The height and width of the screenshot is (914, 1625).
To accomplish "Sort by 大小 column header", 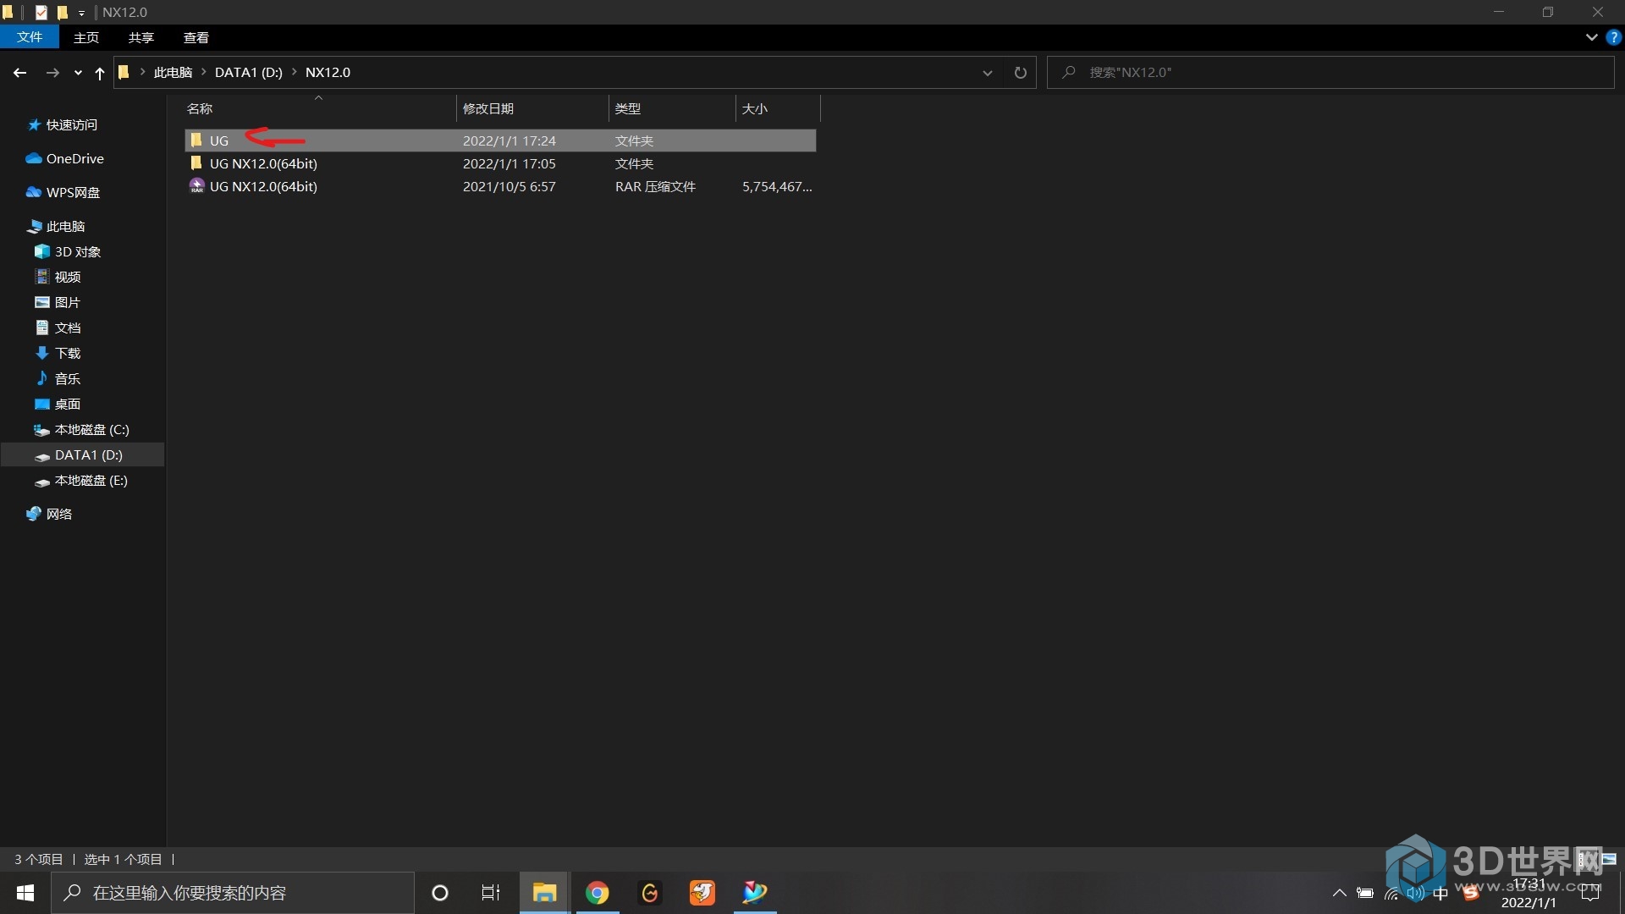I will tap(755, 108).
